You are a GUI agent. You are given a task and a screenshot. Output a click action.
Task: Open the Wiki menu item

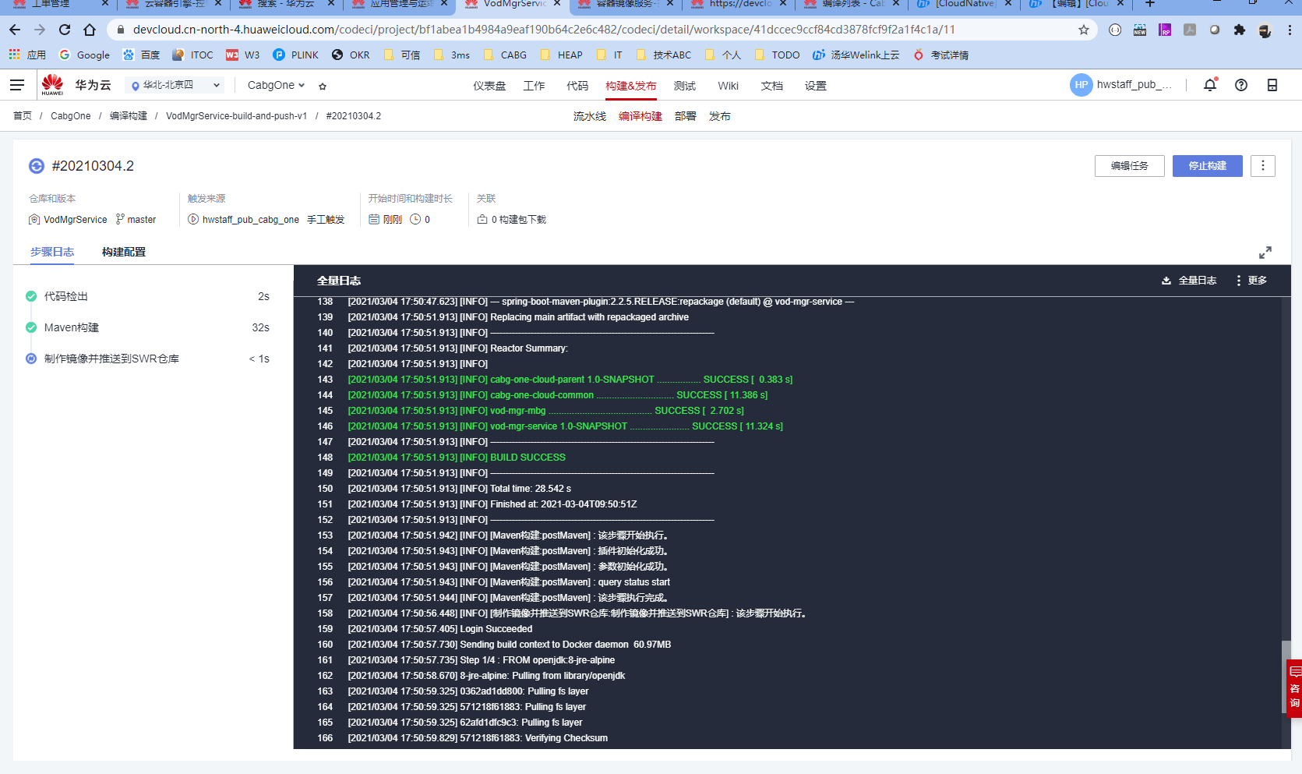pos(729,86)
